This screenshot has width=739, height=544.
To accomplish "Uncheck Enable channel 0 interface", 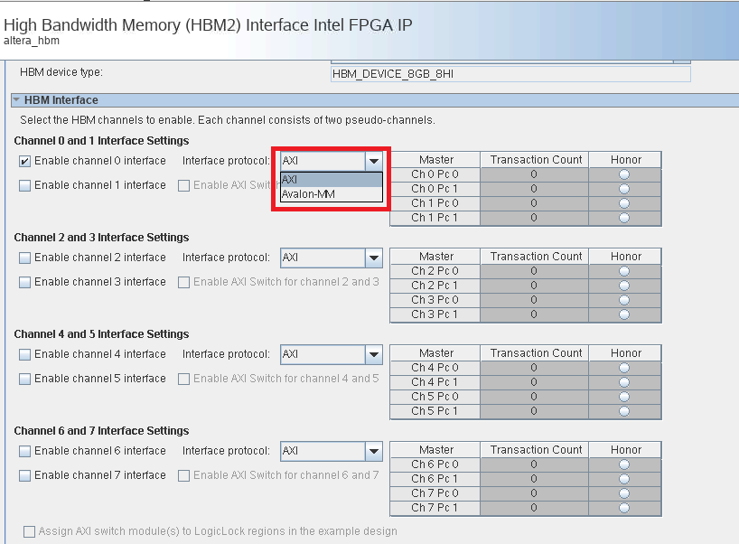I will coord(25,161).
